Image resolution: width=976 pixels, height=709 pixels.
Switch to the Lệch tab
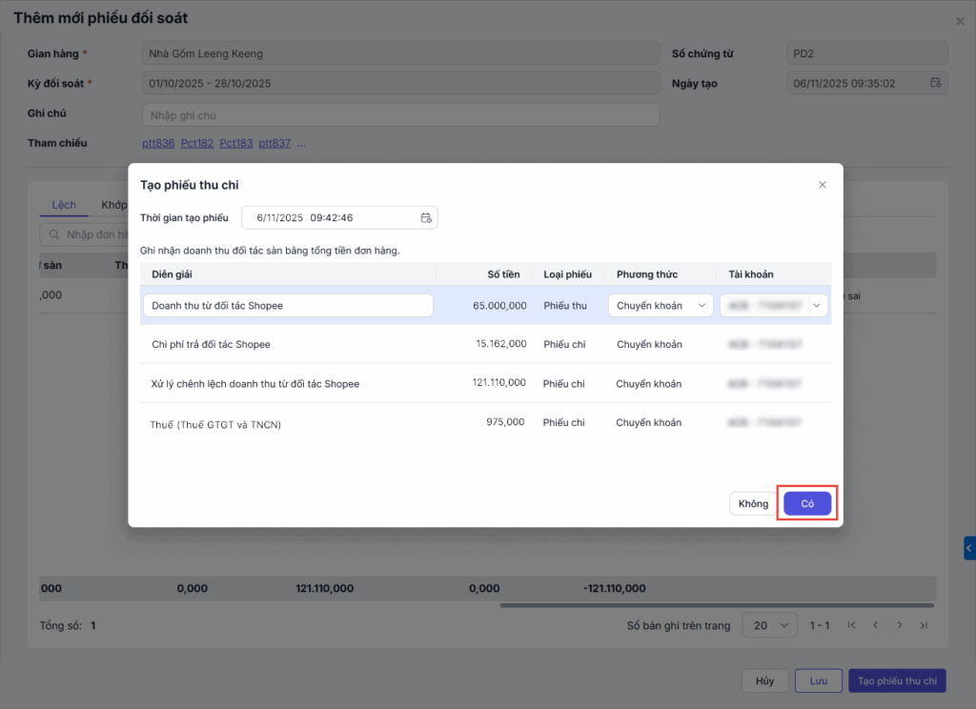coord(64,205)
